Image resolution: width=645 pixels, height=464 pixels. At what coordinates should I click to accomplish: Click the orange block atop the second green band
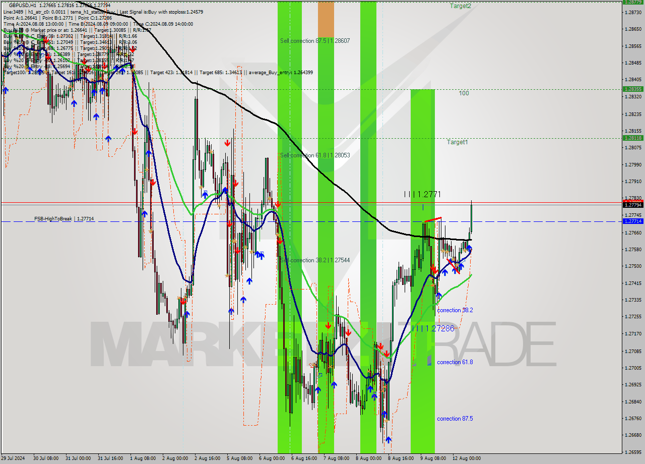(x=326, y=19)
